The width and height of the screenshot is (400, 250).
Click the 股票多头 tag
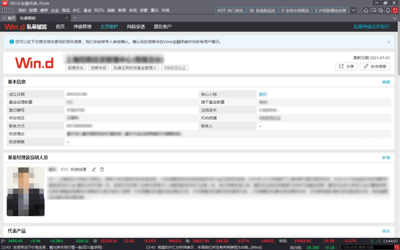pyautogui.click(x=76, y=68)
